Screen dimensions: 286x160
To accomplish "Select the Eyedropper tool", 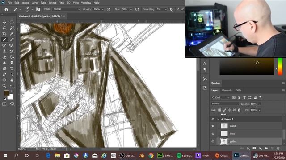I will coord(12,34).
